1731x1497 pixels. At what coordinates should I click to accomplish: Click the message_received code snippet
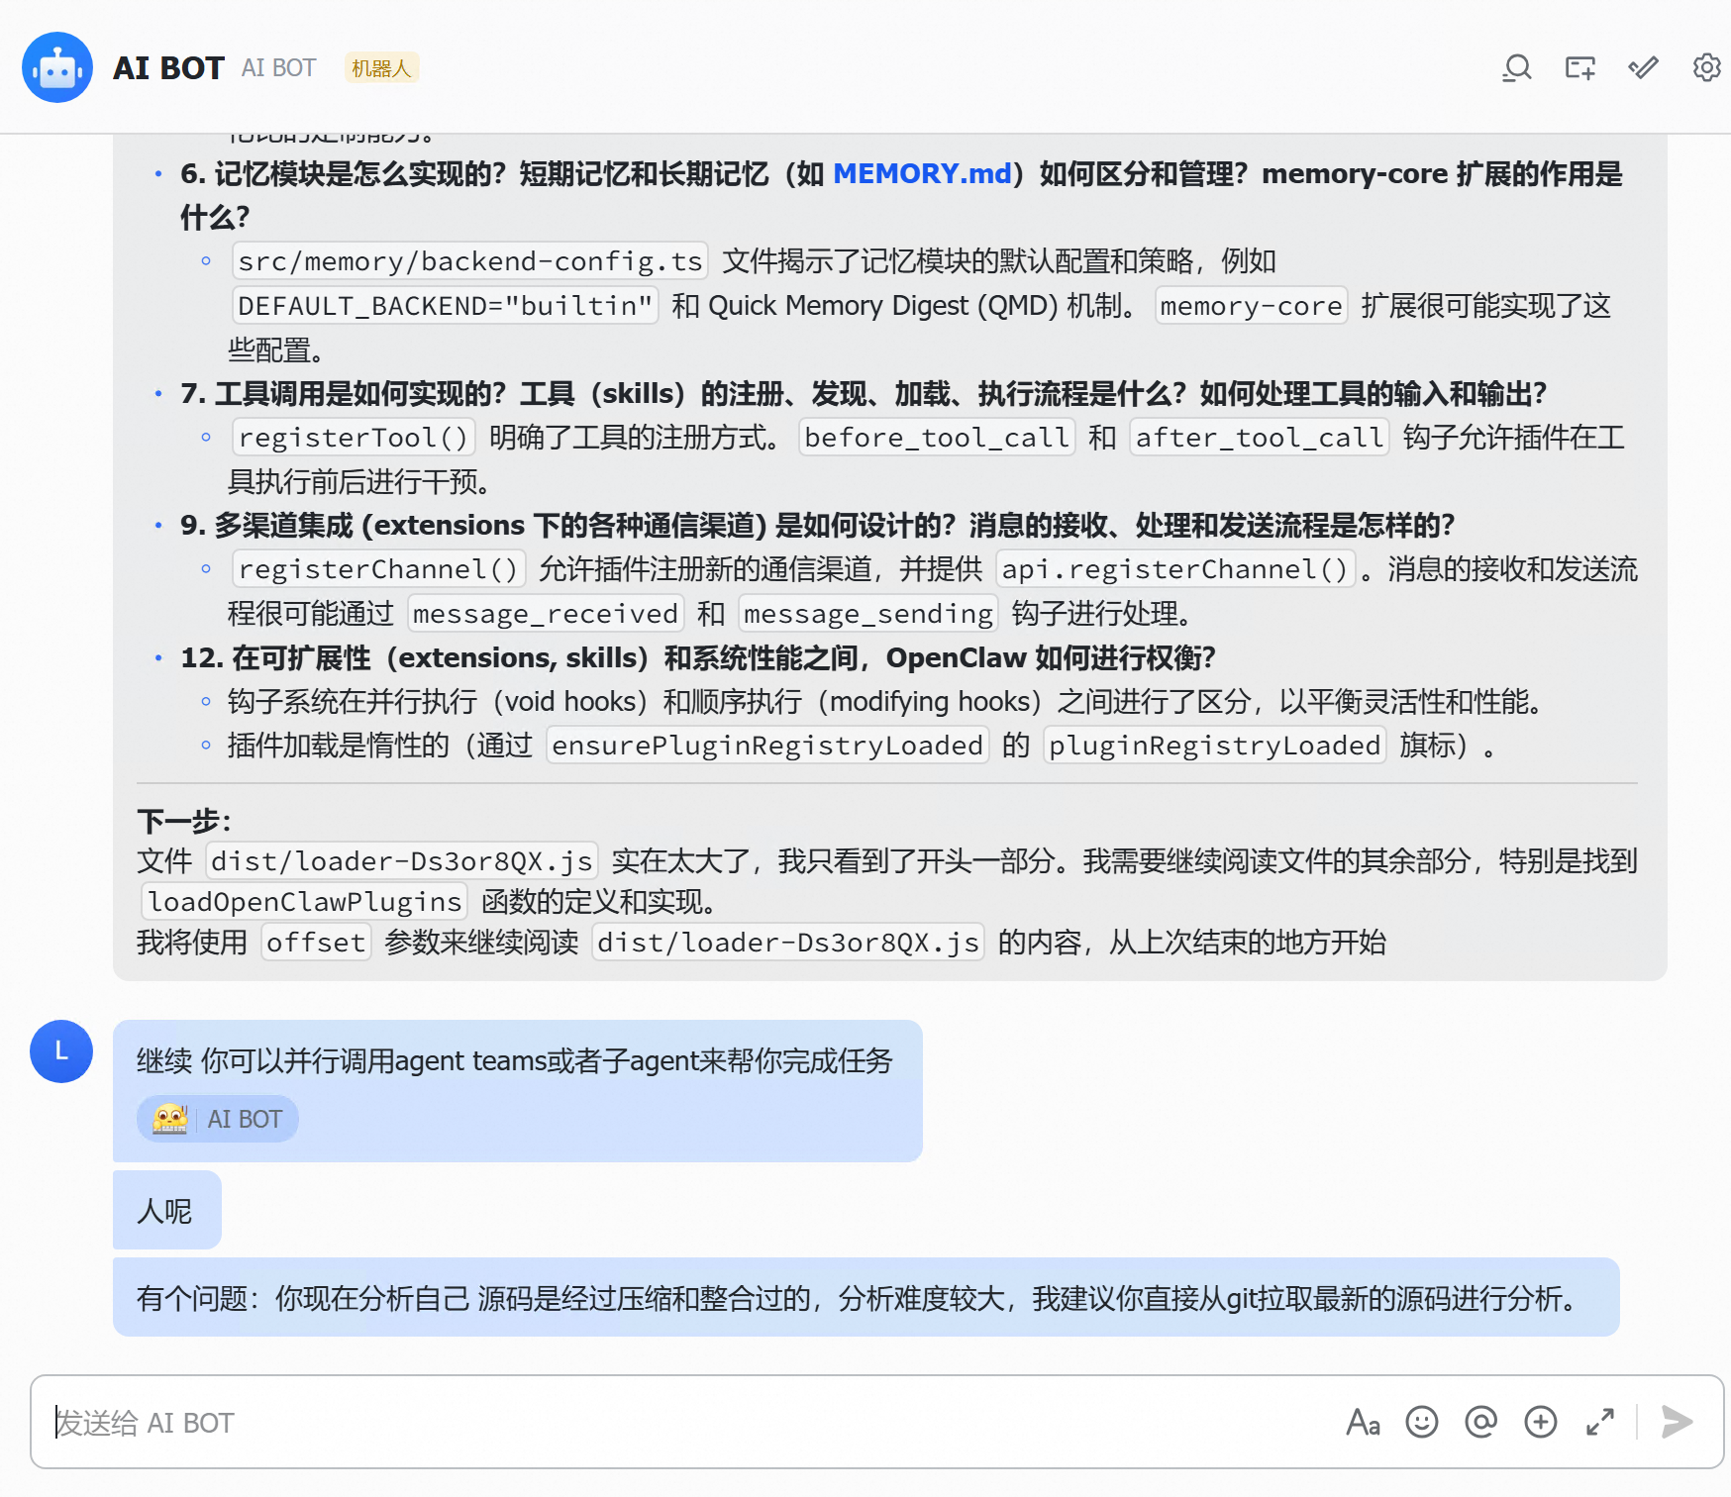546,613
